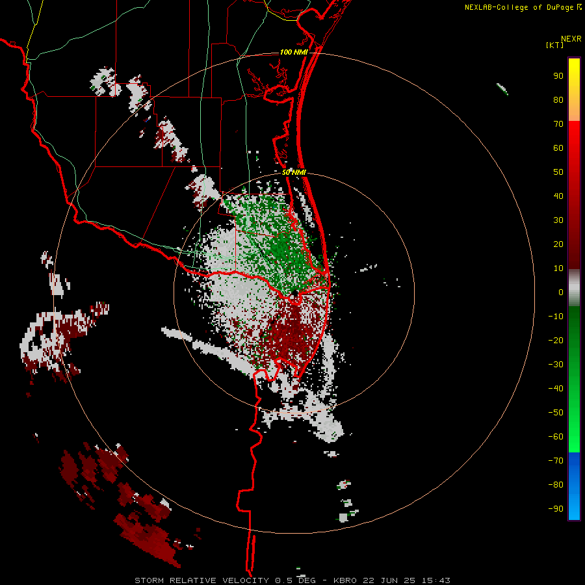Screen dimensions: 585x585
Task: Select the -50 value on velocity scale
Action: (556, 413)
